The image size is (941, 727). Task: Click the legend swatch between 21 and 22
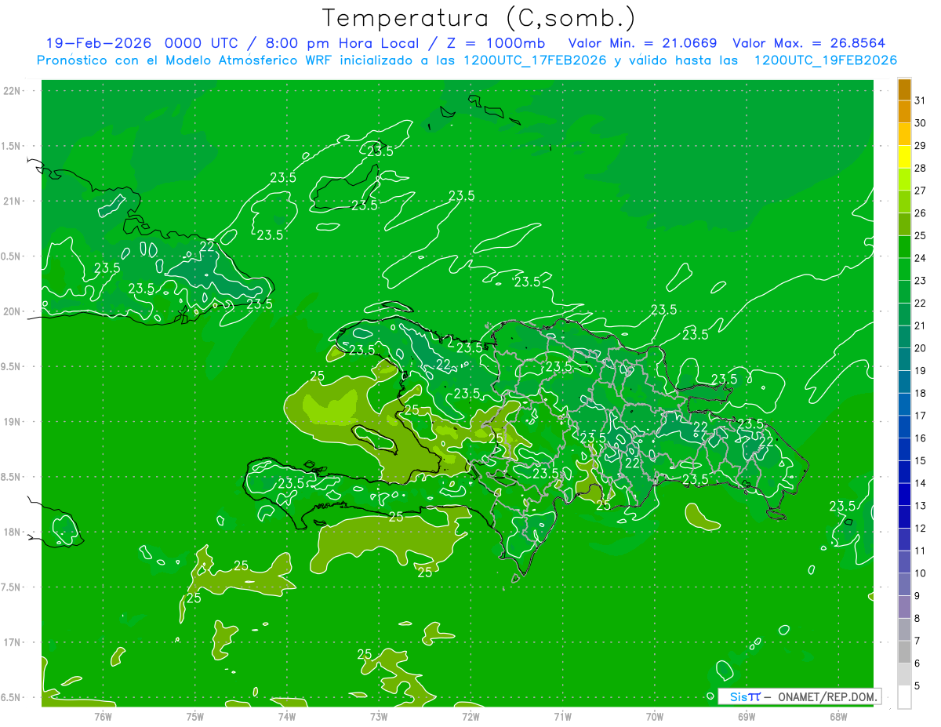tap(904, 314)
